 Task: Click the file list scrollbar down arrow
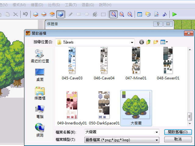click(190, 123)
